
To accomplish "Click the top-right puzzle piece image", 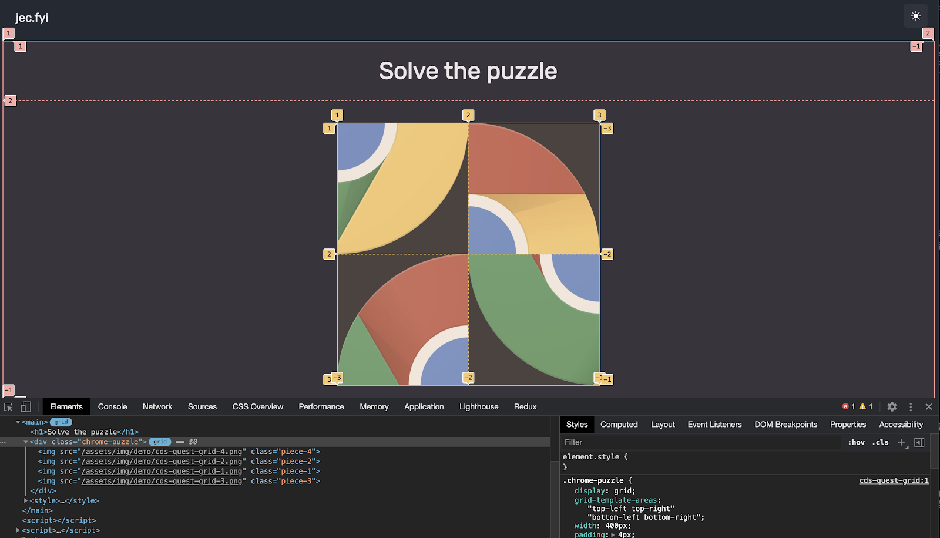I will (534, 189).
